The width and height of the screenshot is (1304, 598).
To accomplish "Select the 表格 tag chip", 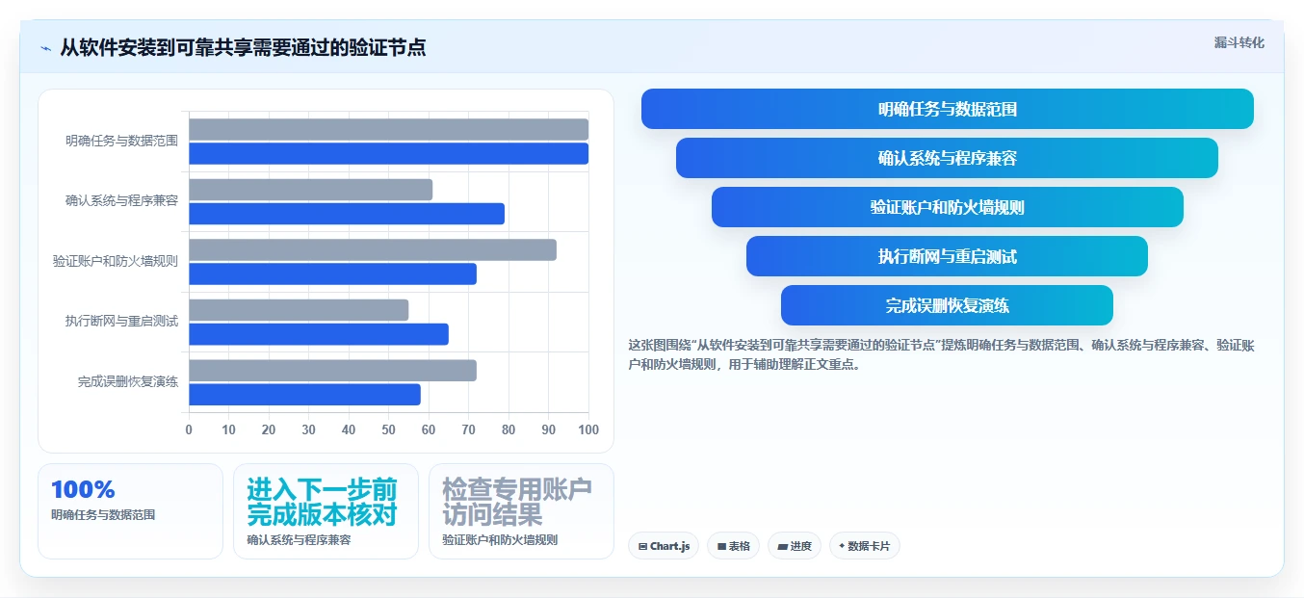I will pos(733,546).
